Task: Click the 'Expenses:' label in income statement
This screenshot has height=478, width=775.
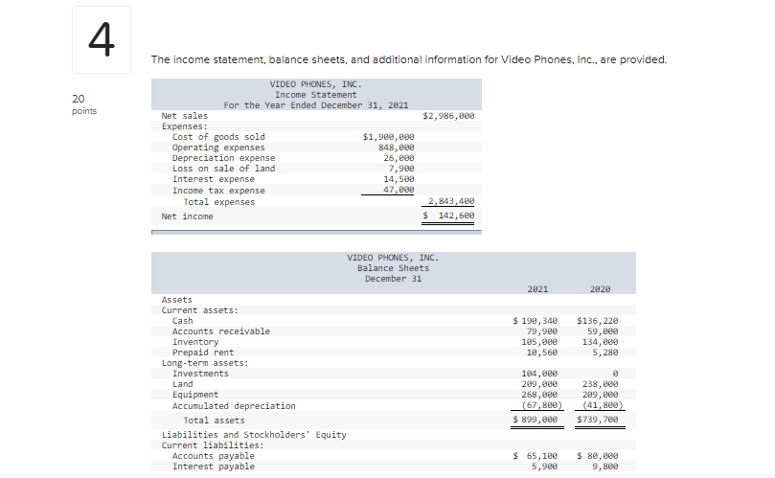Action: click(x=185, y=126)
